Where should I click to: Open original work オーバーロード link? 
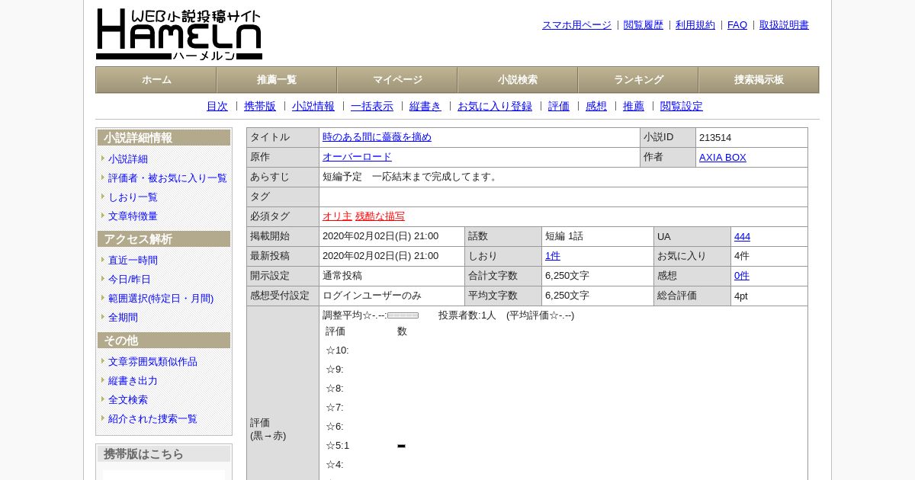tap(357, 157)
